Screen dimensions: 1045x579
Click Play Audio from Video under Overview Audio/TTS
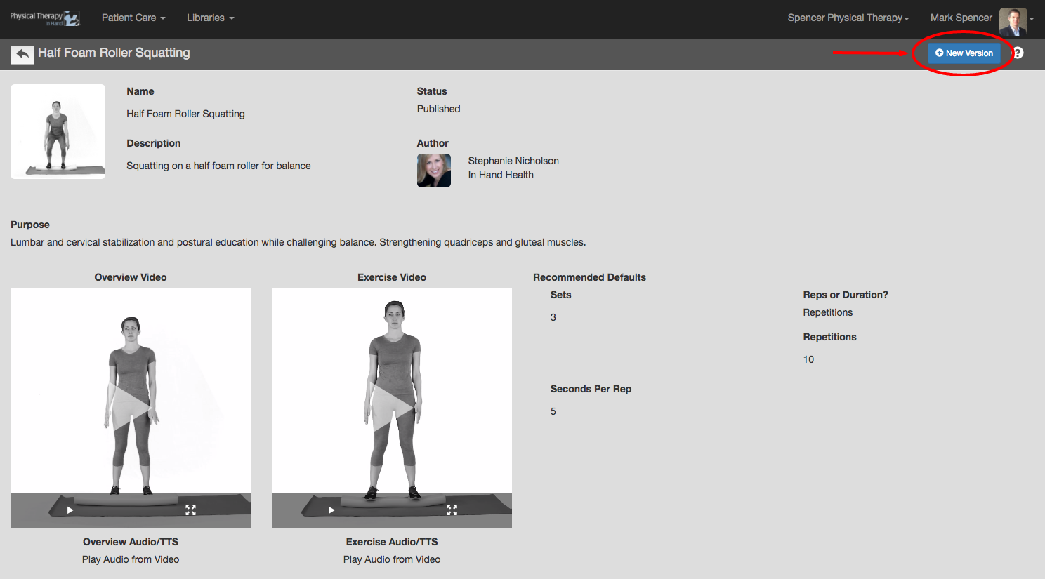coord(131,559)
